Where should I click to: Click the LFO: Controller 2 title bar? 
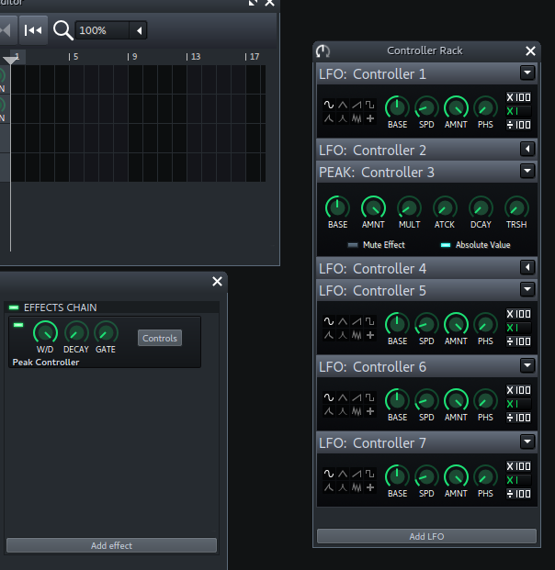(426, 150)
